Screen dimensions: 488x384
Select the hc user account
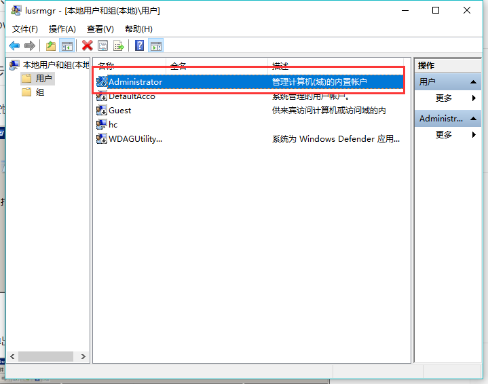tap(113, 125)
